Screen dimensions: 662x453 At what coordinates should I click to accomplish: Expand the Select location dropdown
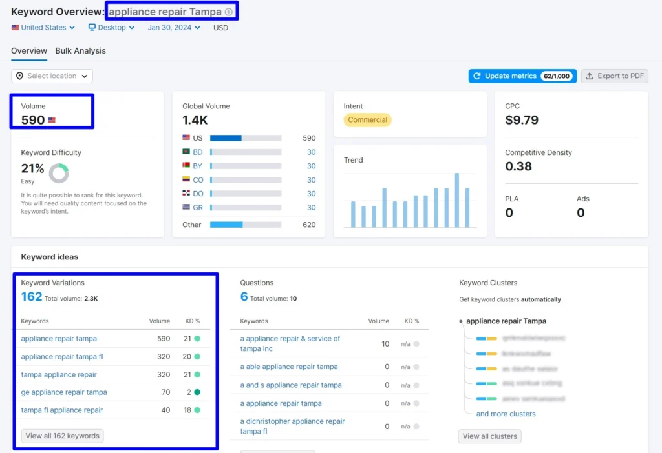(52, 76)
